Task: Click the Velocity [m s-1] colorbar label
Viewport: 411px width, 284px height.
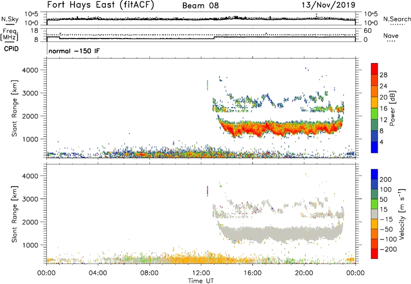Action: click(402, 214)
